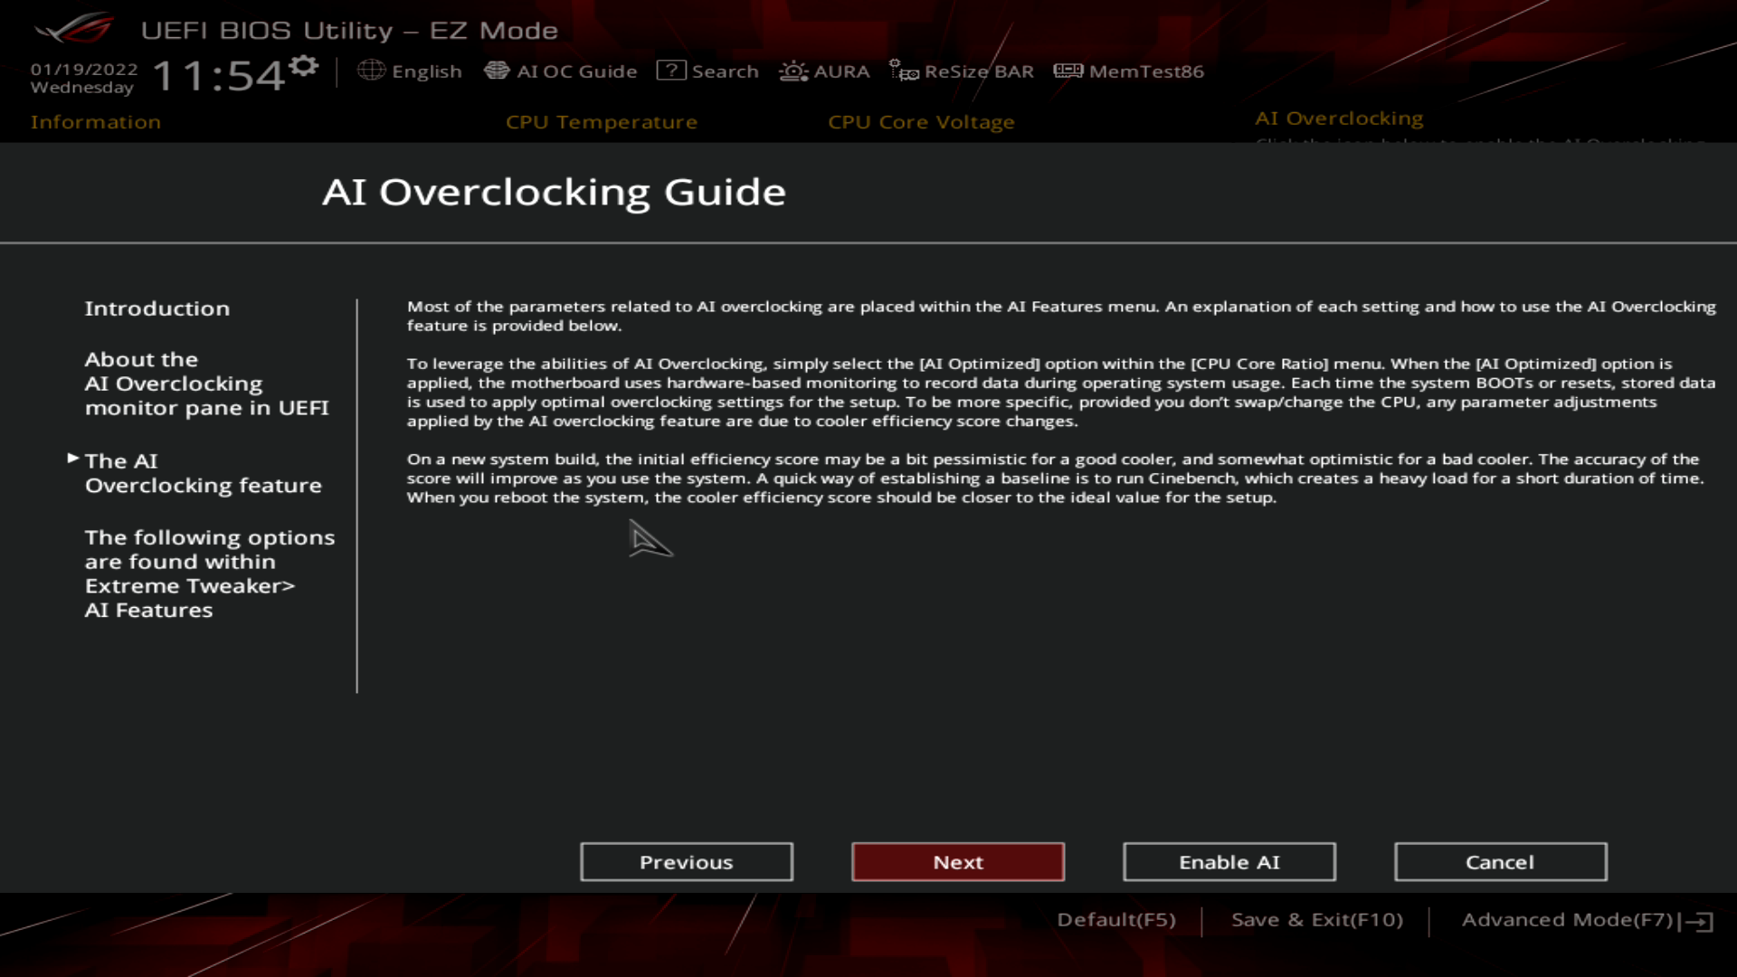Toggle English language selection
Image resolution: width=1737 pixels, height=977 pixels.
411,71
